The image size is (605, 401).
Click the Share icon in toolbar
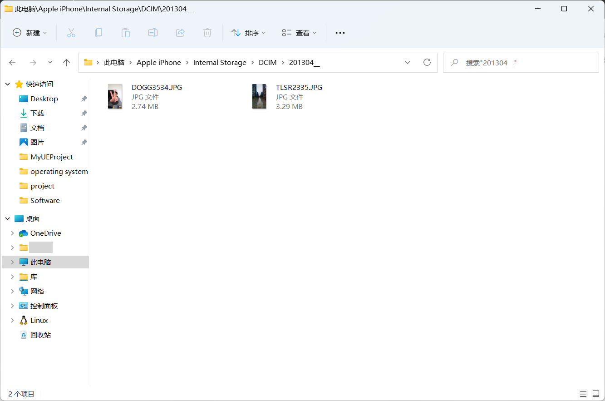click(180, 33)
